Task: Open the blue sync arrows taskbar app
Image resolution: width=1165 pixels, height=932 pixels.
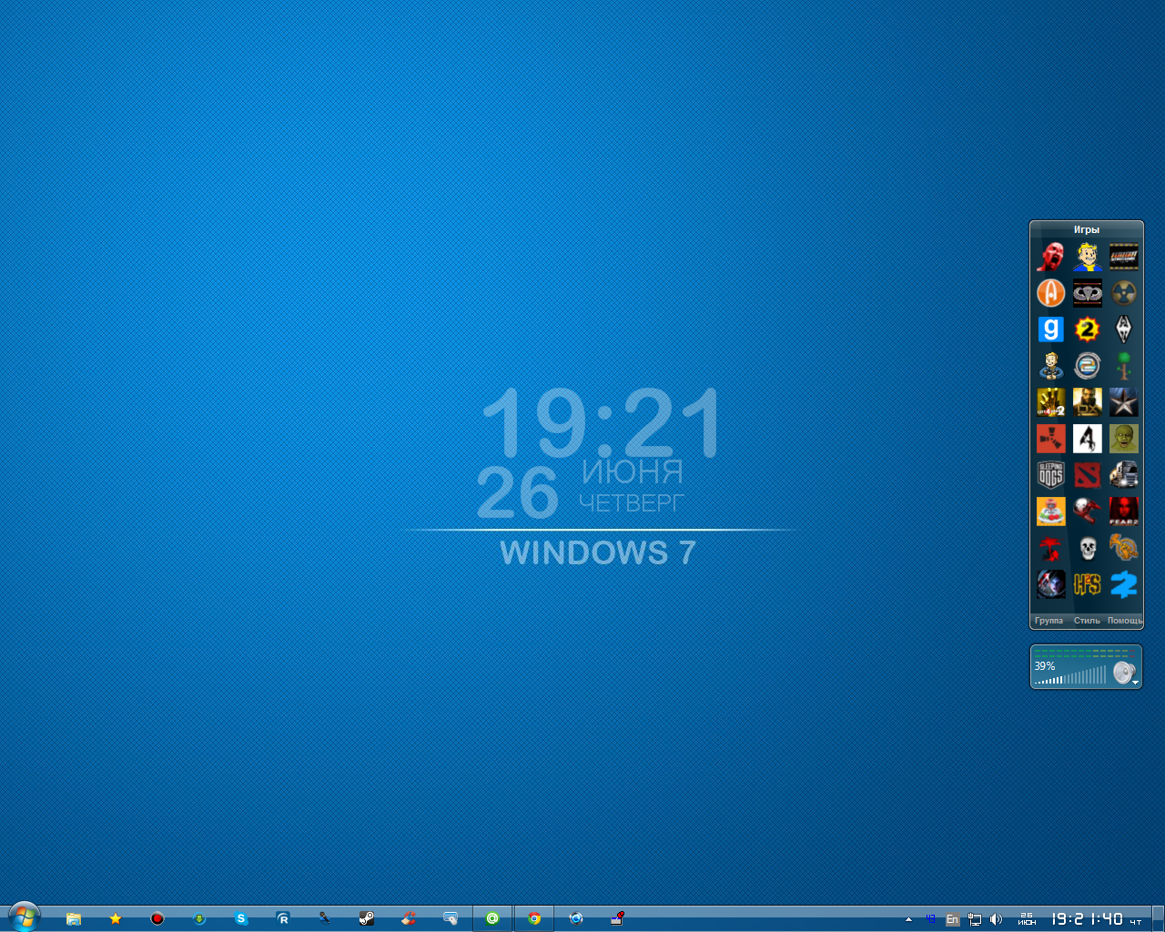Action: pos(576,919)
